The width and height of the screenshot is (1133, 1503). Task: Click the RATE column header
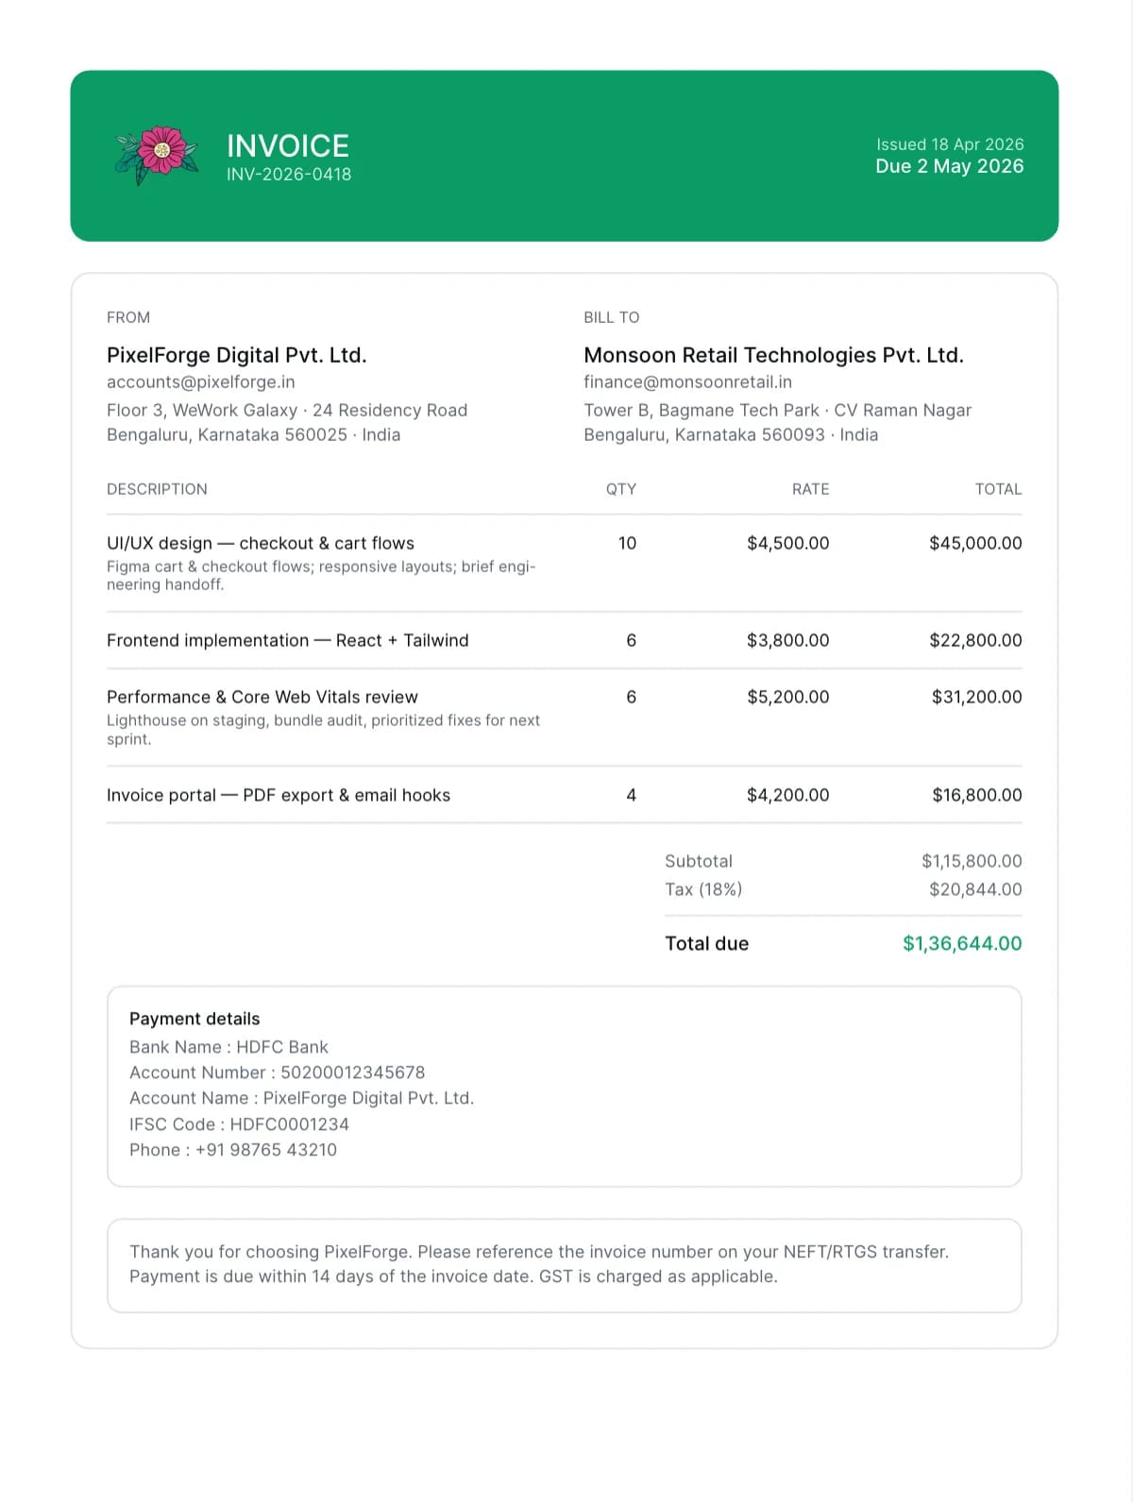tap(811, 489)
